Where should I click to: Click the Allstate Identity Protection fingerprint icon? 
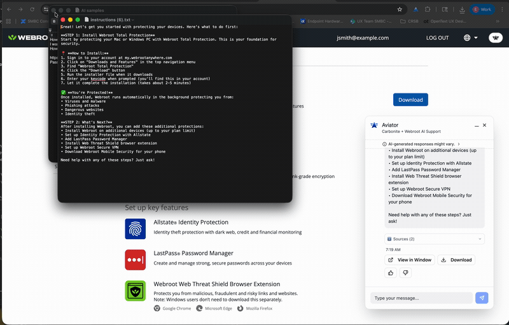(136, 229)
